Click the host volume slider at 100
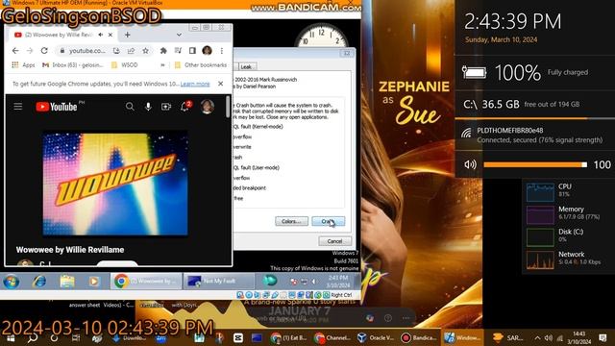Screen dimensions: 615x346 (535, 164)
